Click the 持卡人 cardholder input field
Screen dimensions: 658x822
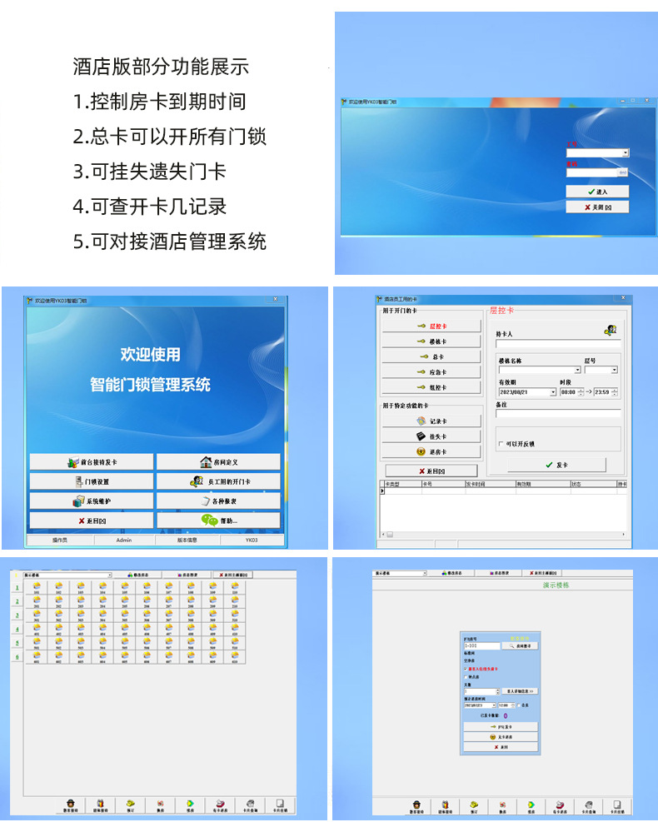click(x=558, y=343)
